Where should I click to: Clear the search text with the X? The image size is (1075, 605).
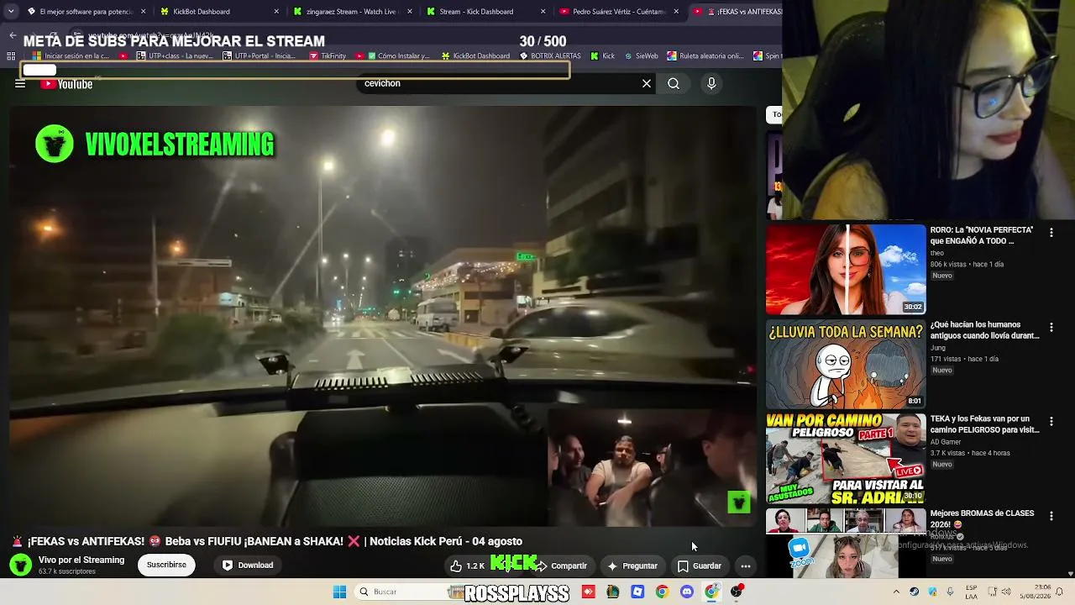(x=647, y=83)
